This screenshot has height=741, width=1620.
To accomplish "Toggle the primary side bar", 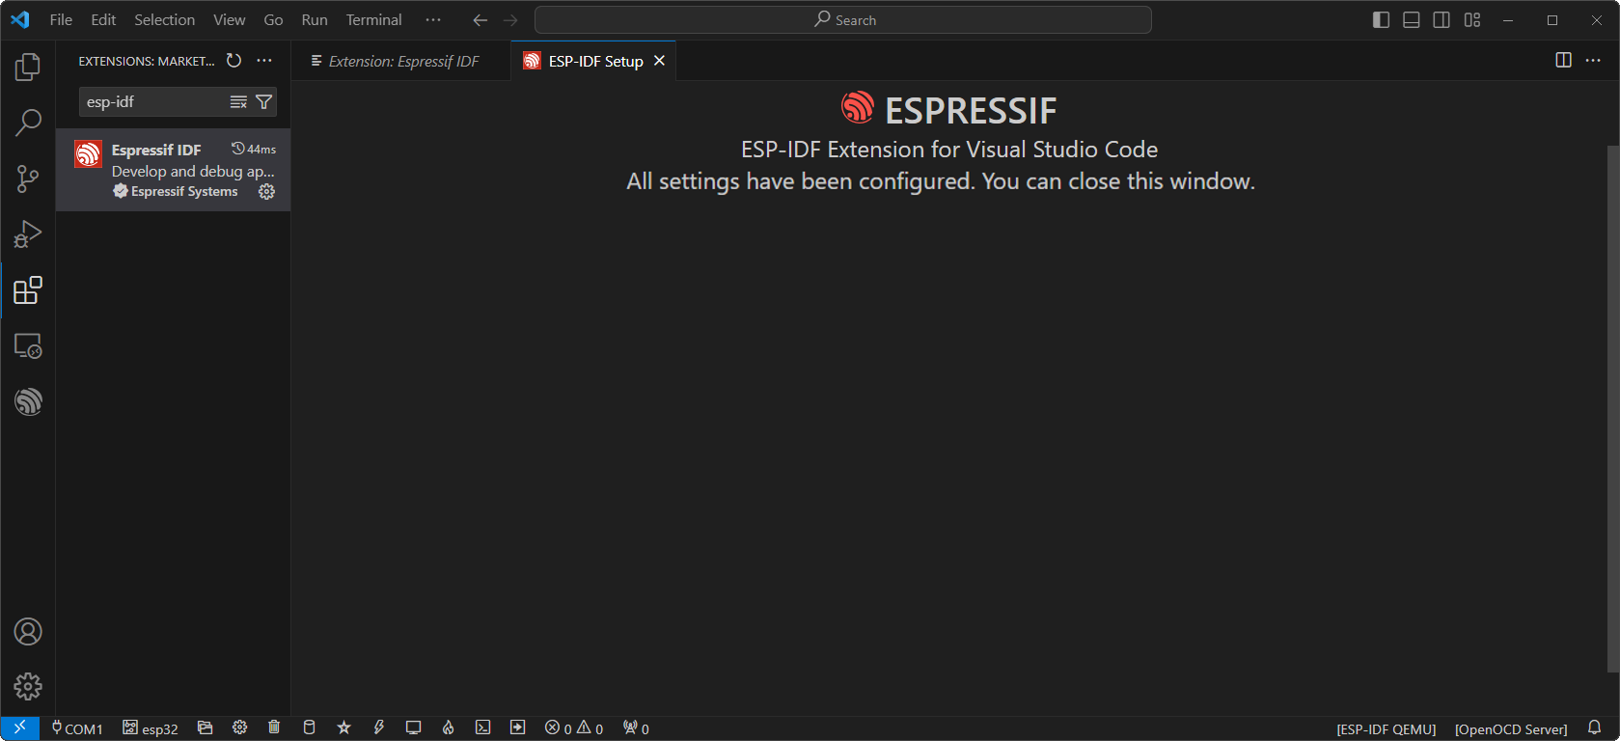I will 1381,19.
